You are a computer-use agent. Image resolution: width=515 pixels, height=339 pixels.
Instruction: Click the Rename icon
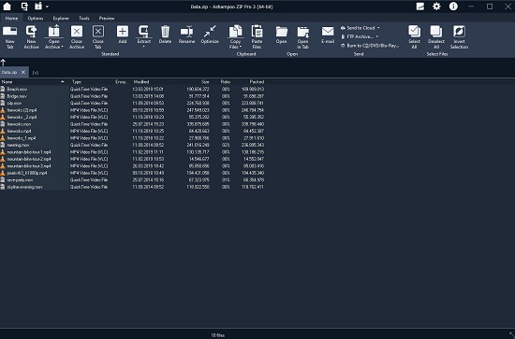(x=186, y=32)
